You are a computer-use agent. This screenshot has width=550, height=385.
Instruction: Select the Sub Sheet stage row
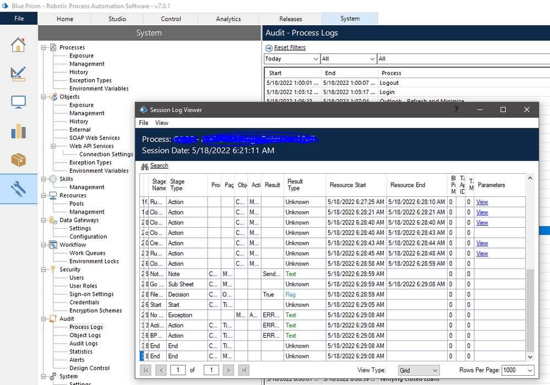click(x=333, y=284)
